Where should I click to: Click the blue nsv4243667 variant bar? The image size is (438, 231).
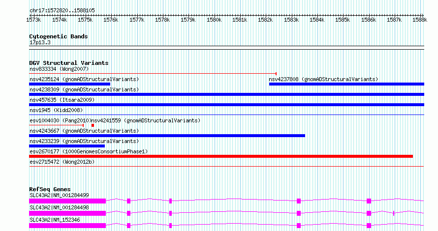(x=167, y=136)
